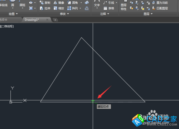
Task: Open a new drawing tab with plus
Action: coord(55,20)
